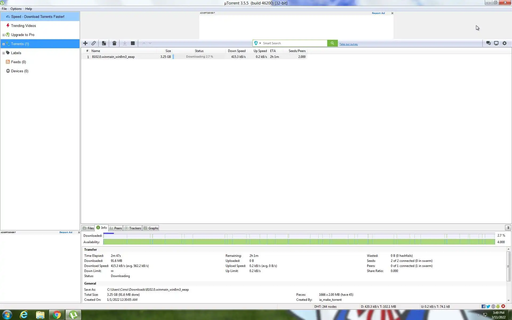Click the remote/devices monitor toolbar icon
Viewport: 512px width, 320px height.
[496, 43]
